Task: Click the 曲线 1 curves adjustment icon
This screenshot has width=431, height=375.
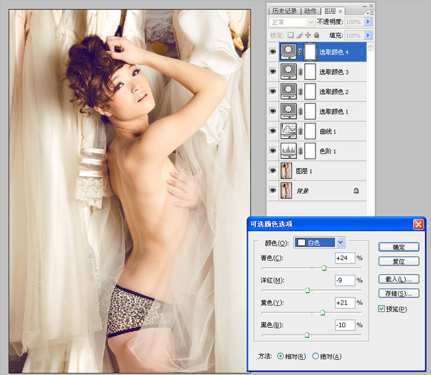Action: [x=288, y=131]
